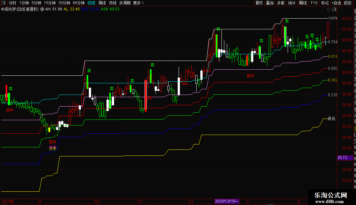Screen dimensions: 356x205
Task: Click the 卖 signal at the 52.00 peak
Action: click(x=287, y=21)
